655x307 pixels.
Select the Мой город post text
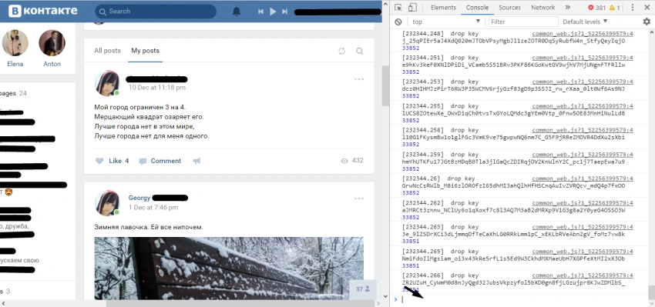coord(152,122)
